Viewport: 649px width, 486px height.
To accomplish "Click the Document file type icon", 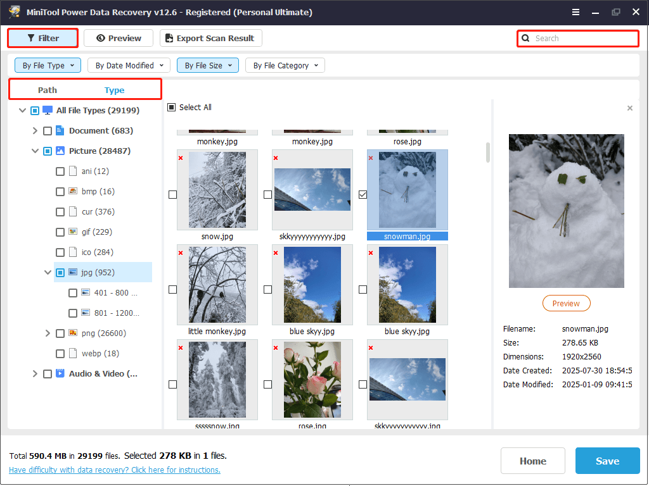I will pos(60,130).
